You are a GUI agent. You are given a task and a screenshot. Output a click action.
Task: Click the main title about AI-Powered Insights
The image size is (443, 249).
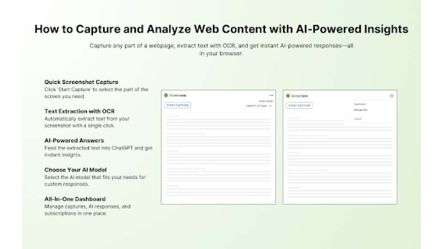(x=221, y=29)
